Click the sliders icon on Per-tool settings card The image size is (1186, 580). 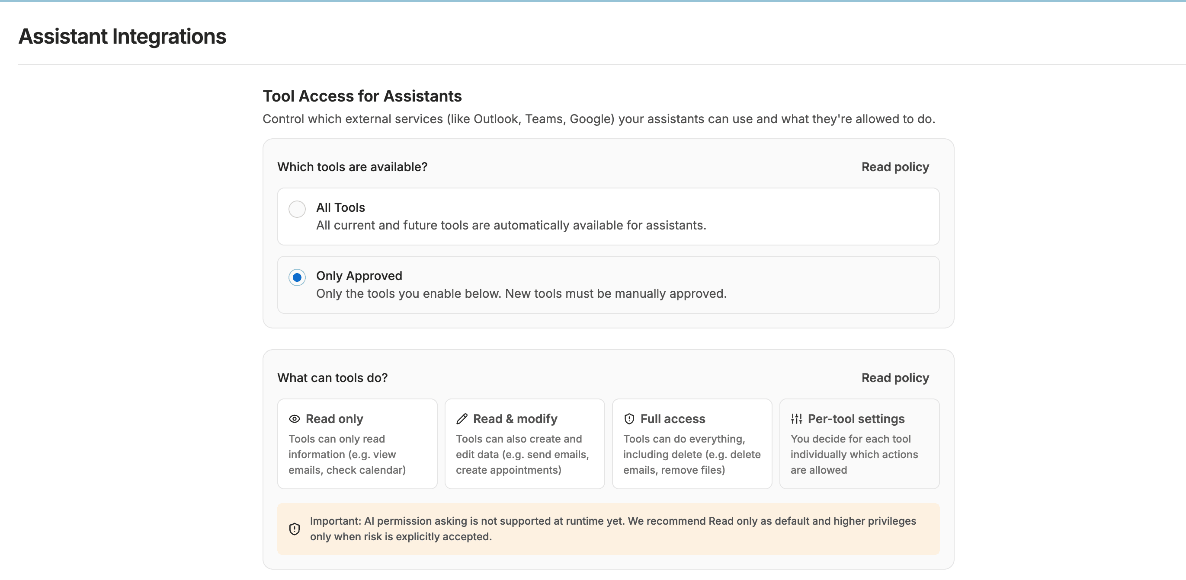[796, 418]
